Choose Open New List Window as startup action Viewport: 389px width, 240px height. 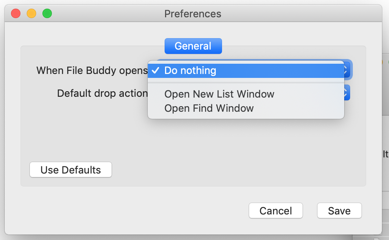pos(219,94)
